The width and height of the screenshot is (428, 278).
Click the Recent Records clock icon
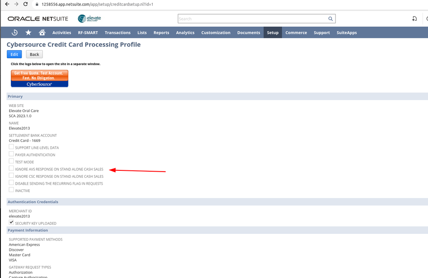point(14,32)
